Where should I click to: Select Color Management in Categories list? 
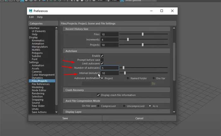pos(43,75)
